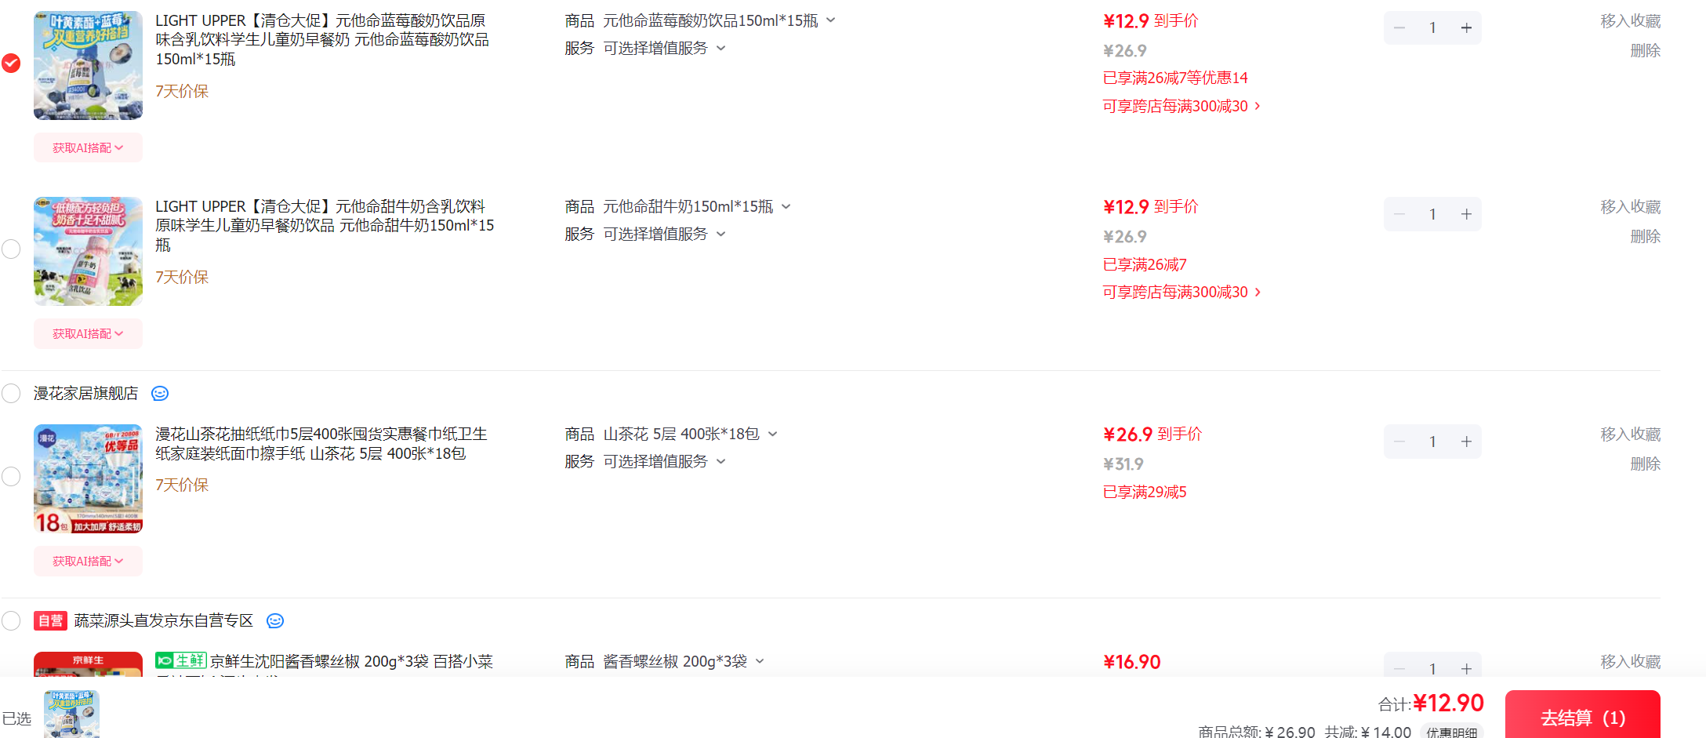Increase quantity of blueberry yogurt drink

pyautogui.click(x=1466, y=28)
